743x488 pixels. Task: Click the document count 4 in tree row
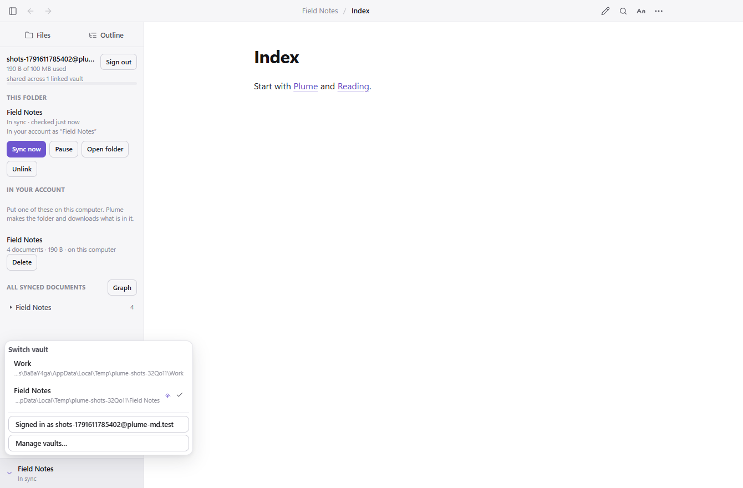point(132,307)
